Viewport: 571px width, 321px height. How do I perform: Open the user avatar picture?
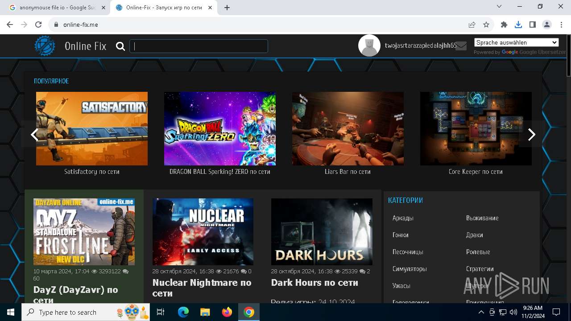[x=369, y=45]
